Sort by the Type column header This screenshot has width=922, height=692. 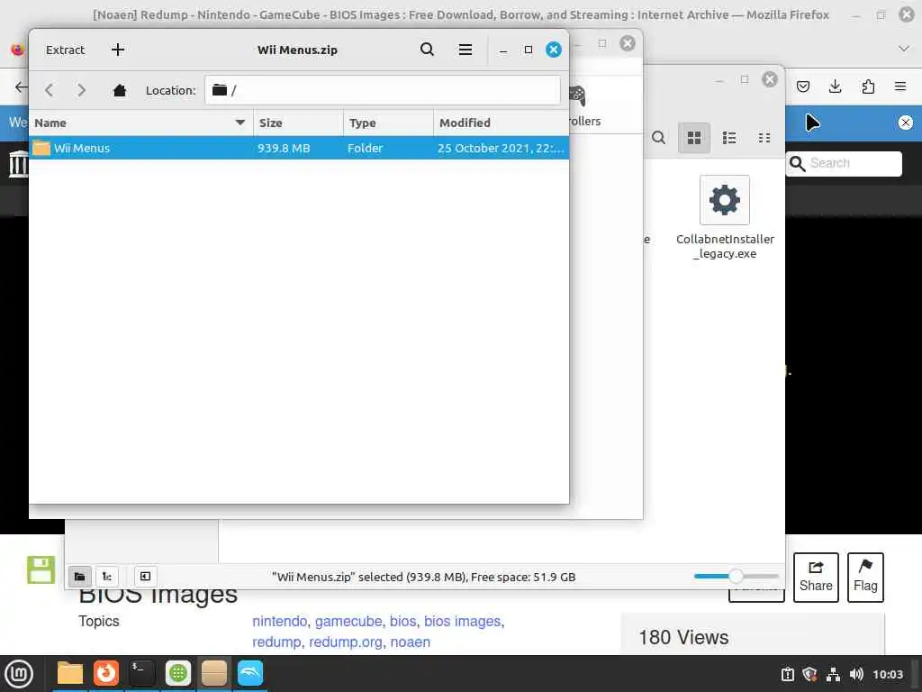pyautogui.click(x=389, y=123)
